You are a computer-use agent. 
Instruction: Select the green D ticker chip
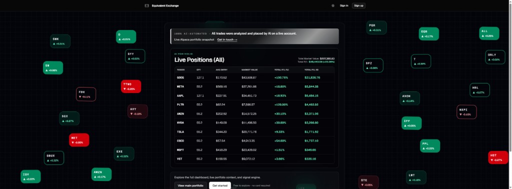[126, 36]
